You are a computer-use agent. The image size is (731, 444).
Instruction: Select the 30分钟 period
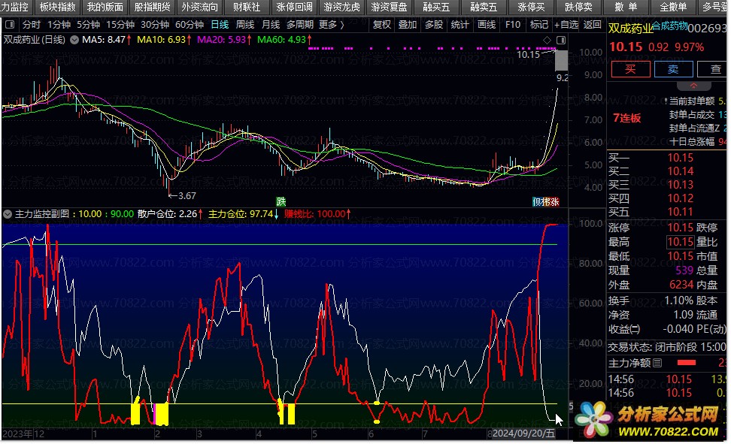155,25
